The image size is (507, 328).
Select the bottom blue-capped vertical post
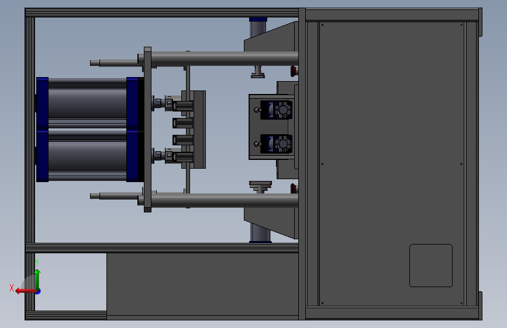[x=260, y=233]
